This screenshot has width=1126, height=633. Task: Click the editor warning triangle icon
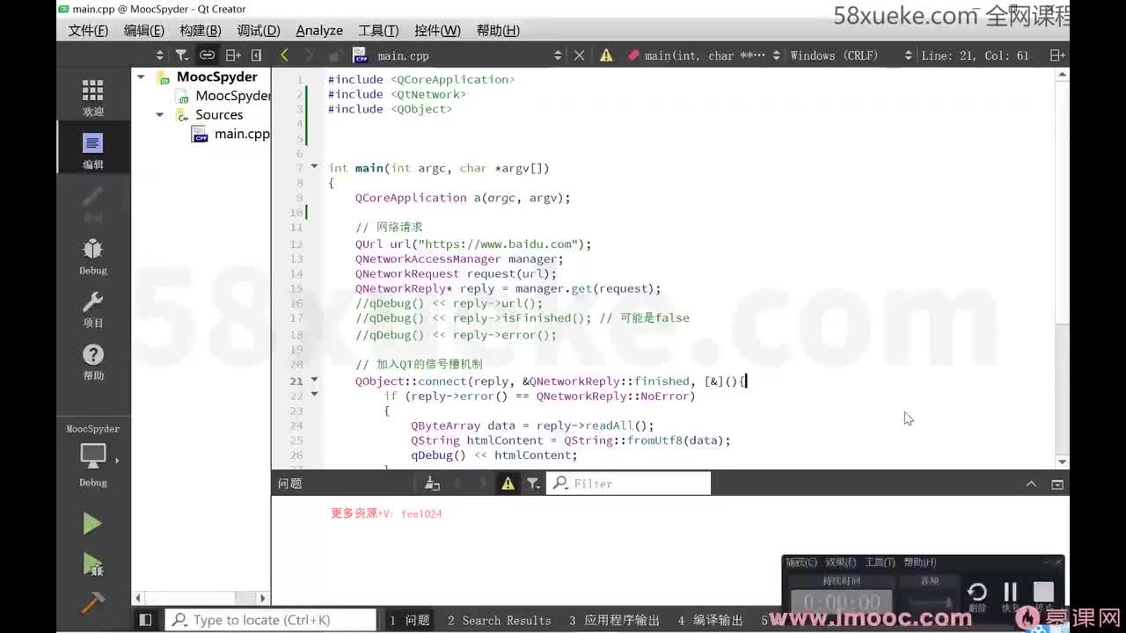[606, 55]
